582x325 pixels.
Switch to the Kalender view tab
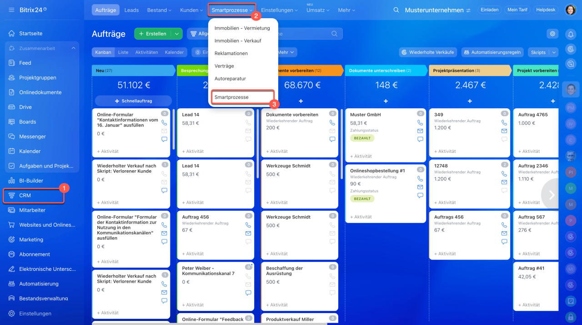pyautogui.click(x=175, y=52)
